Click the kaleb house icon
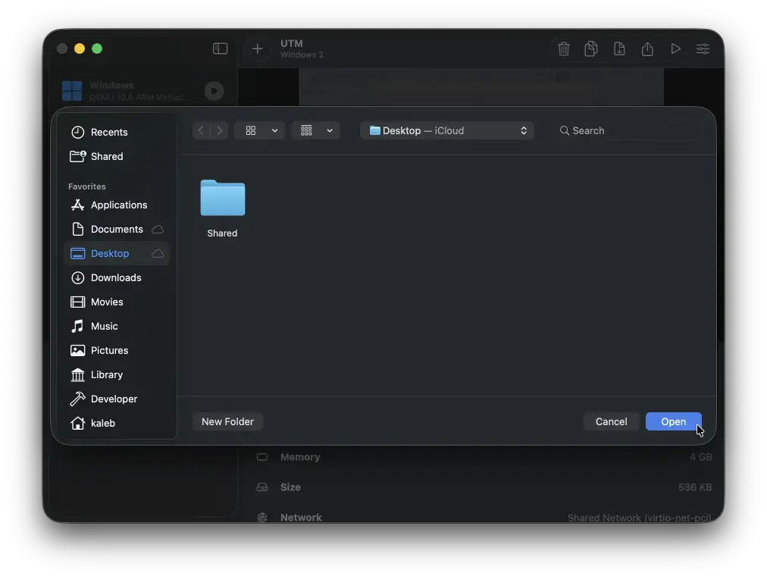This screenshot has width=767, height=579. tap(78, 423)
